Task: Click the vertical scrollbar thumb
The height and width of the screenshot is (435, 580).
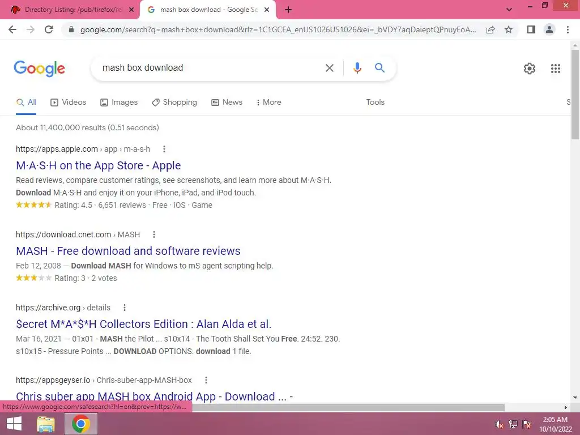Action: pos(575,95)
